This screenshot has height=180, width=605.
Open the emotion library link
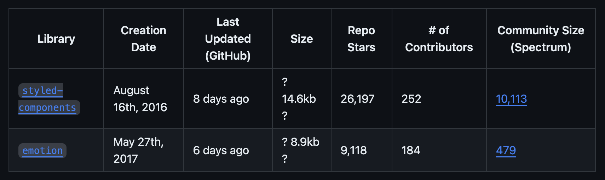(42, 151)
